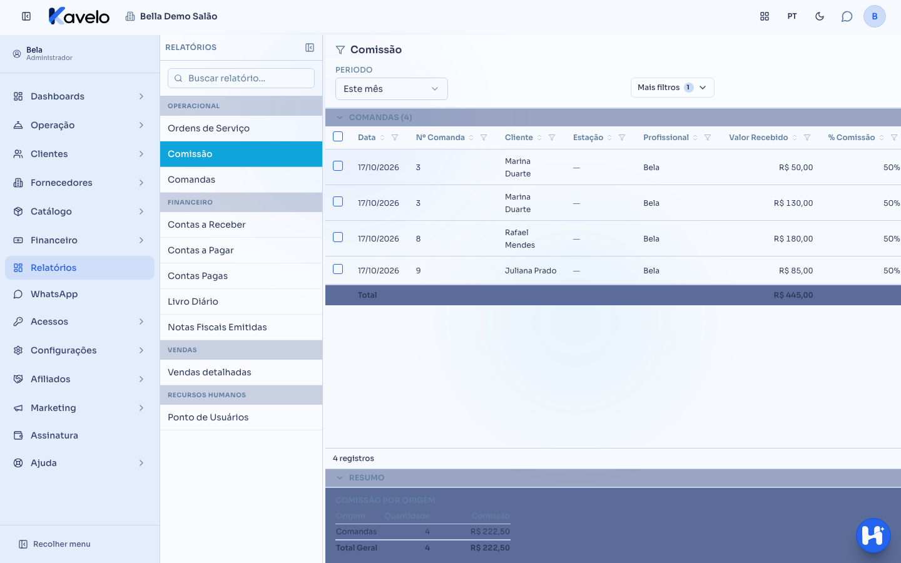This screenshot has width=901, height=563.
Task: Collapse the Resumo section
Action: coord(340,478)
